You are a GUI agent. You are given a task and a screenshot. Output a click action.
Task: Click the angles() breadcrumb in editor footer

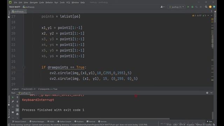point(15,89)
